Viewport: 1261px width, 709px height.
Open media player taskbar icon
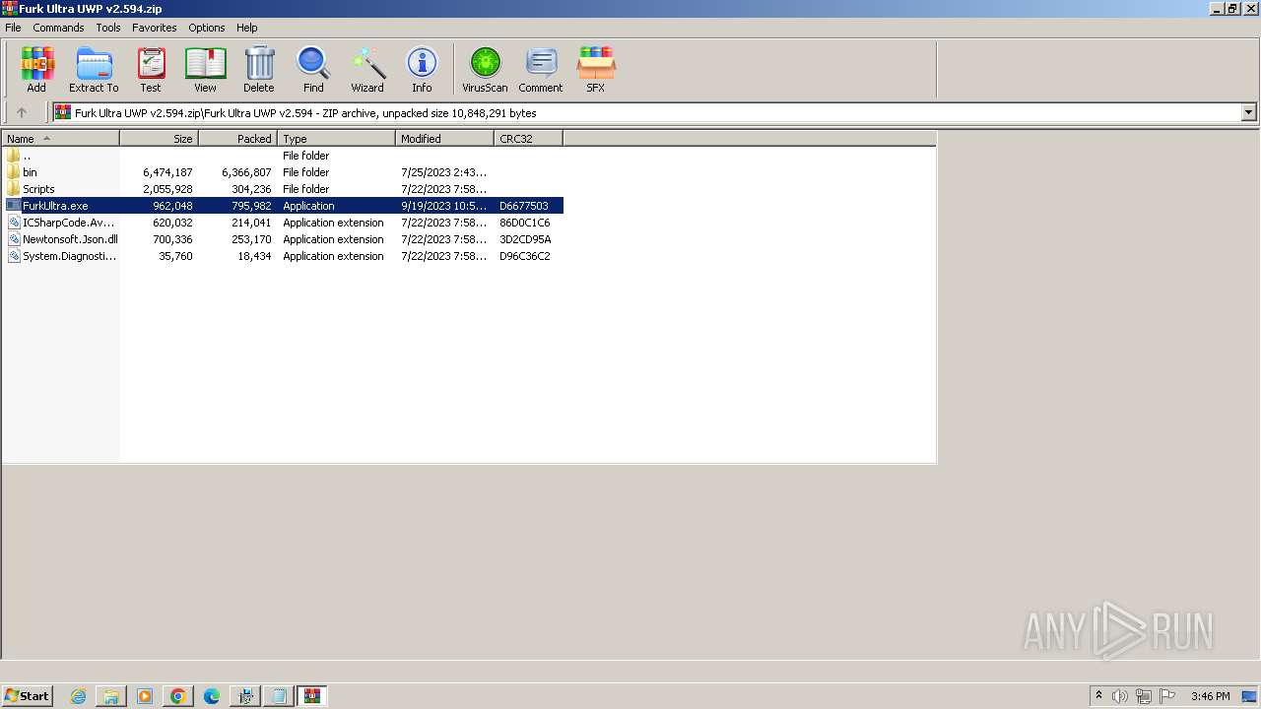(x=145, y=696)
